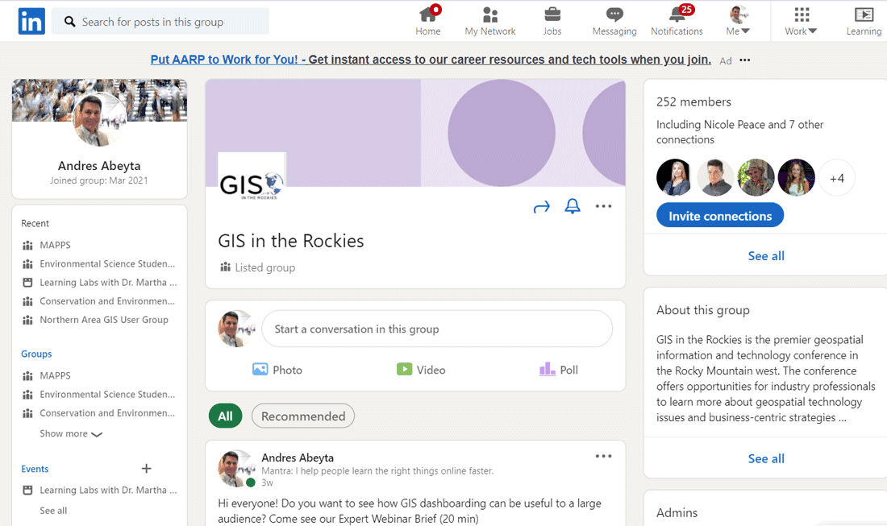Click the group notification bell icon

[573, 206]
